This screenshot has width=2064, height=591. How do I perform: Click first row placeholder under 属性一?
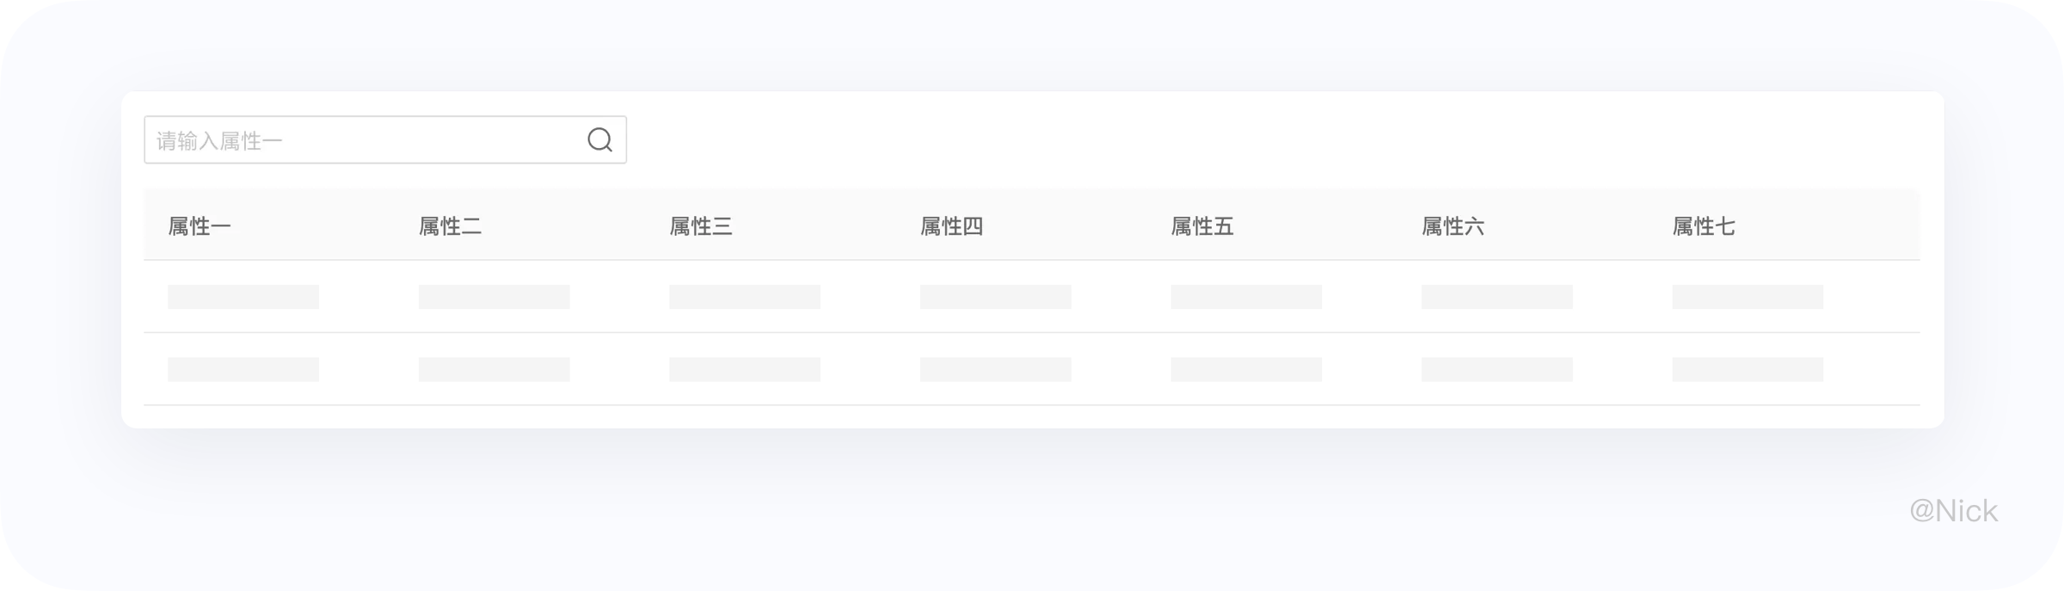(243, 297)
